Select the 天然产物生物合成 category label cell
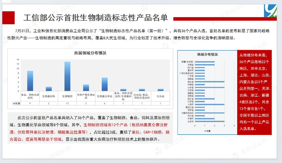 point(86,96)
